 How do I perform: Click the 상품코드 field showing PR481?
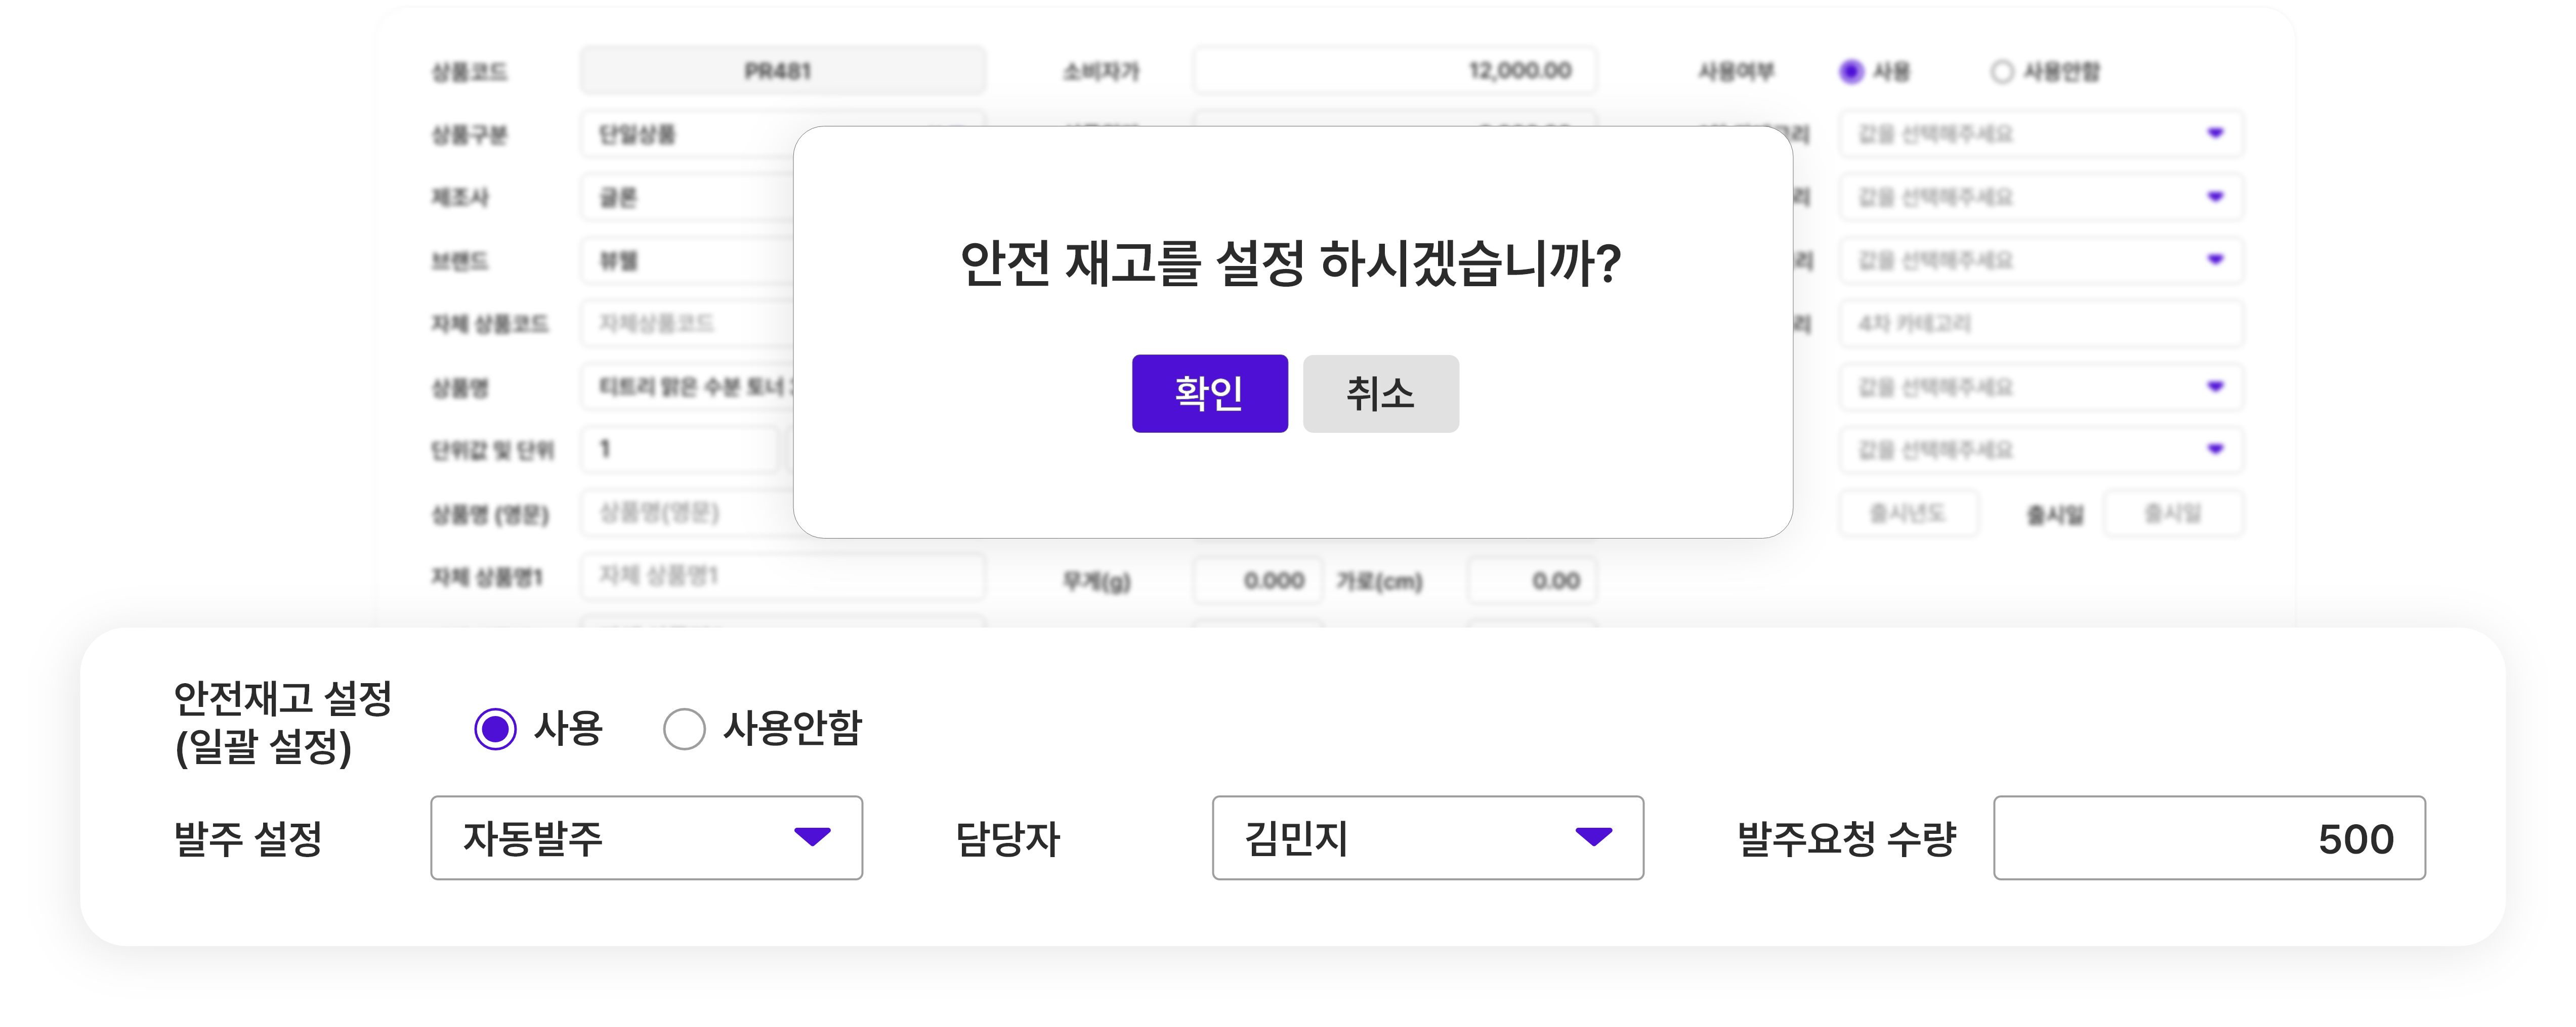tap(781, 71)
